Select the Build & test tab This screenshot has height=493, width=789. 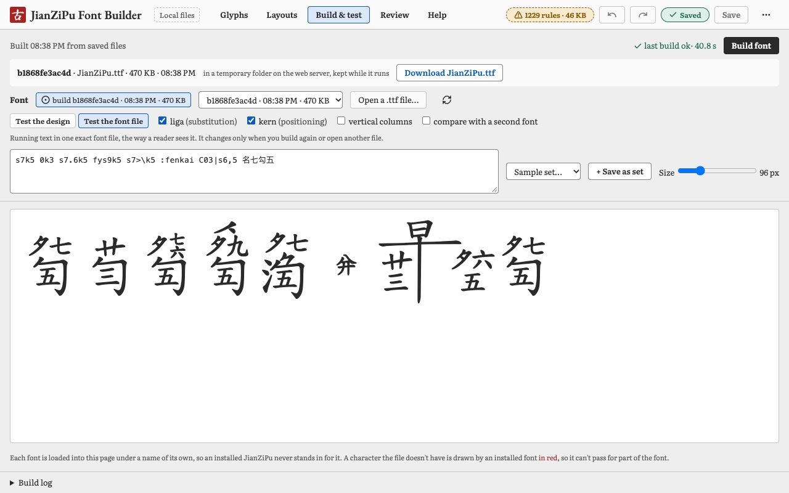click(x=338, y=15)
